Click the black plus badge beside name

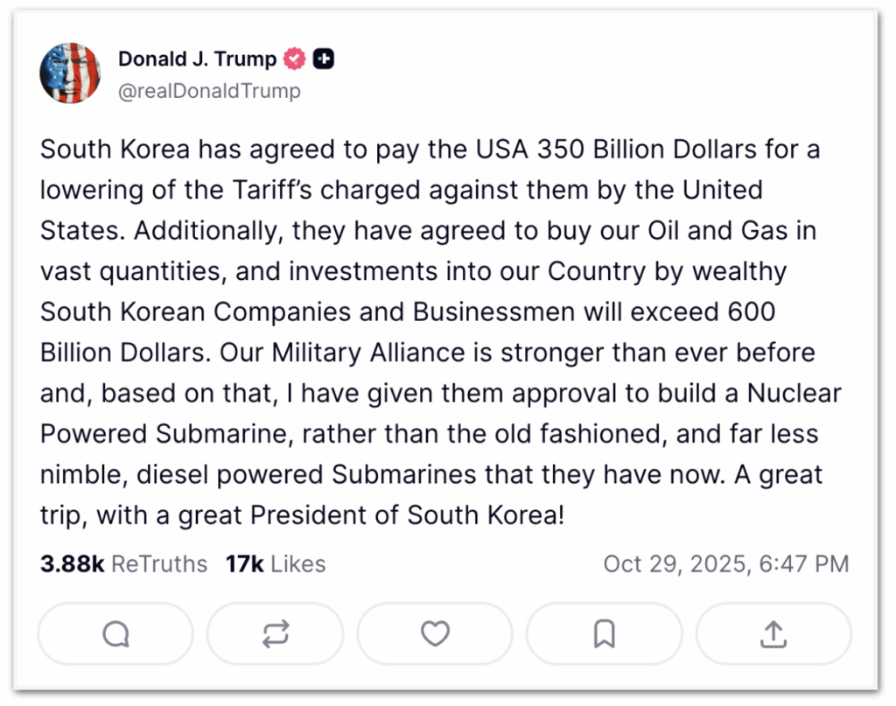(x=324, y=59)
